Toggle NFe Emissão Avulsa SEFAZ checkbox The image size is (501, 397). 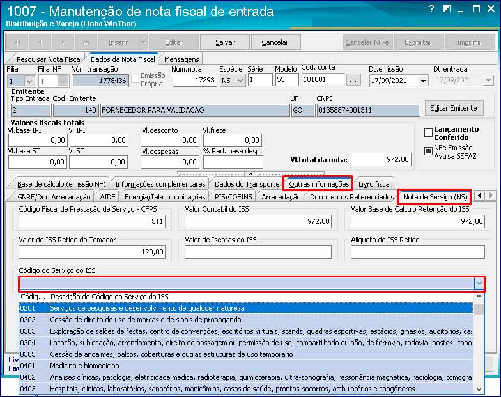click(x=428, y=151)
